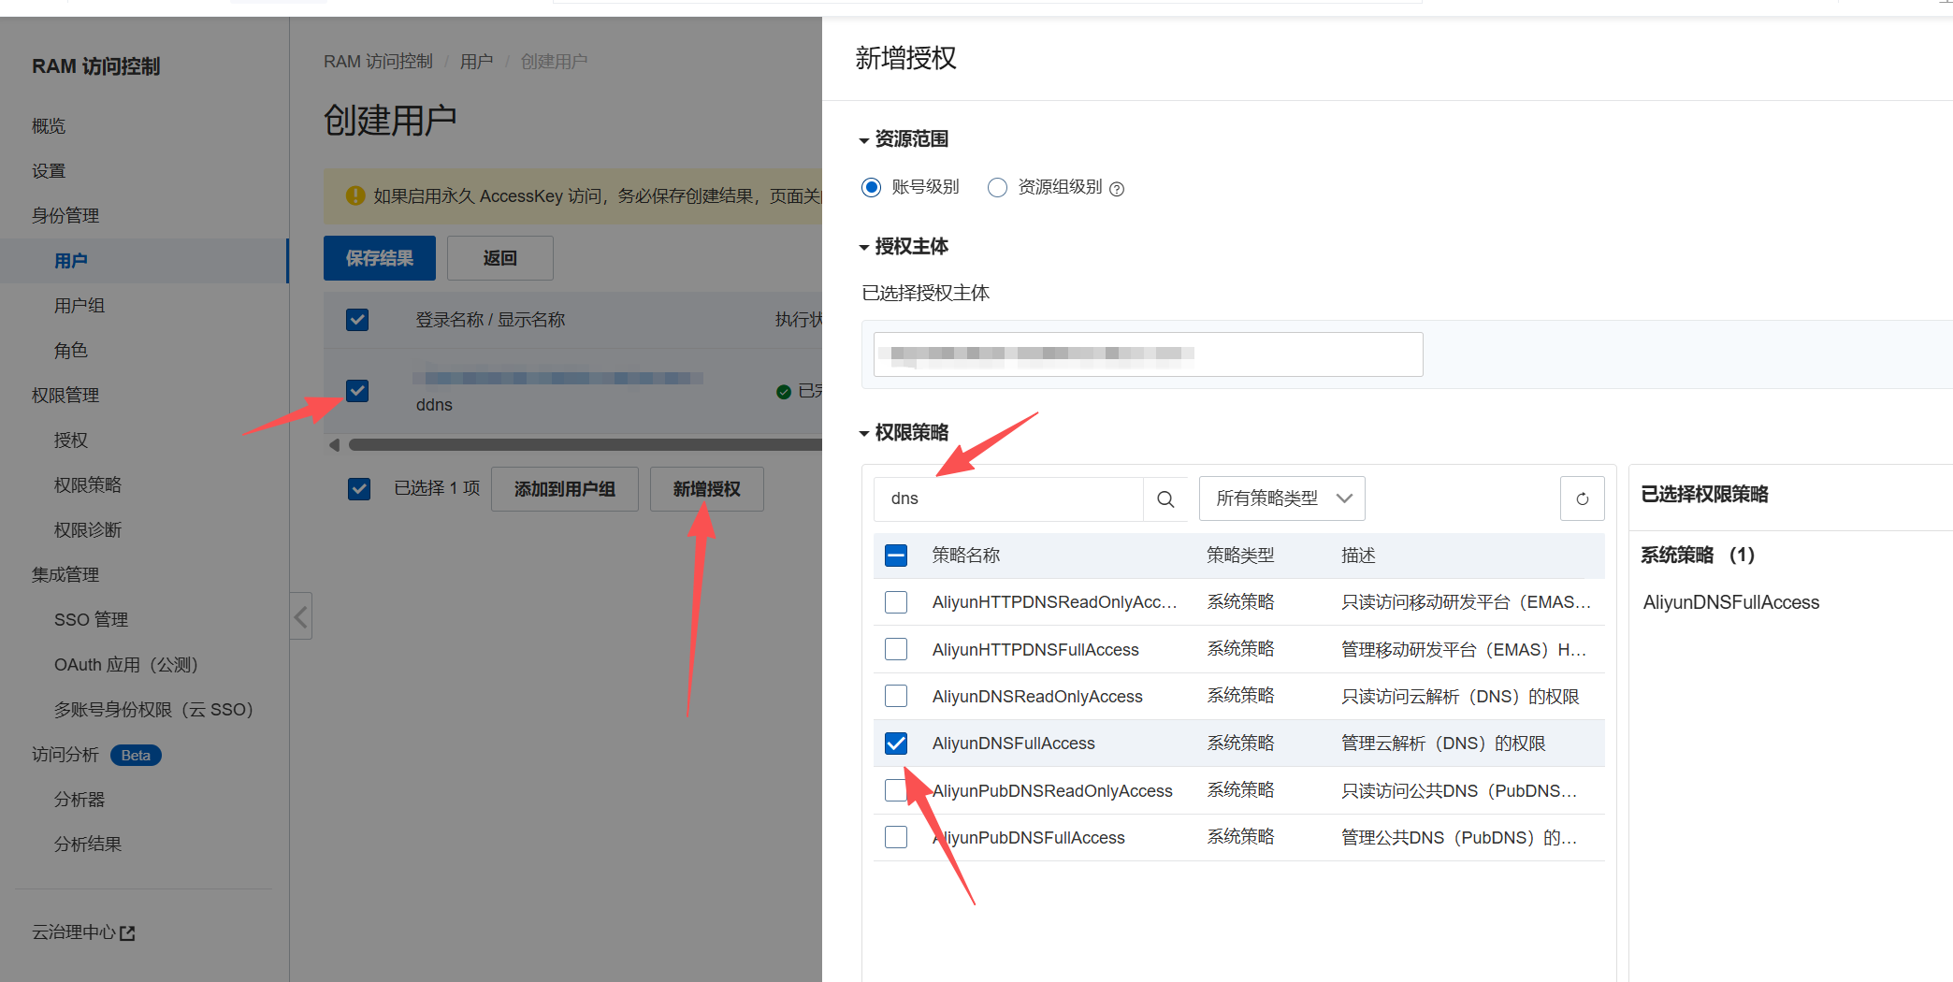Uncheck AliyunDNSFullAccess policy checkbox
1953x982 pixels.
click(896, 744)
